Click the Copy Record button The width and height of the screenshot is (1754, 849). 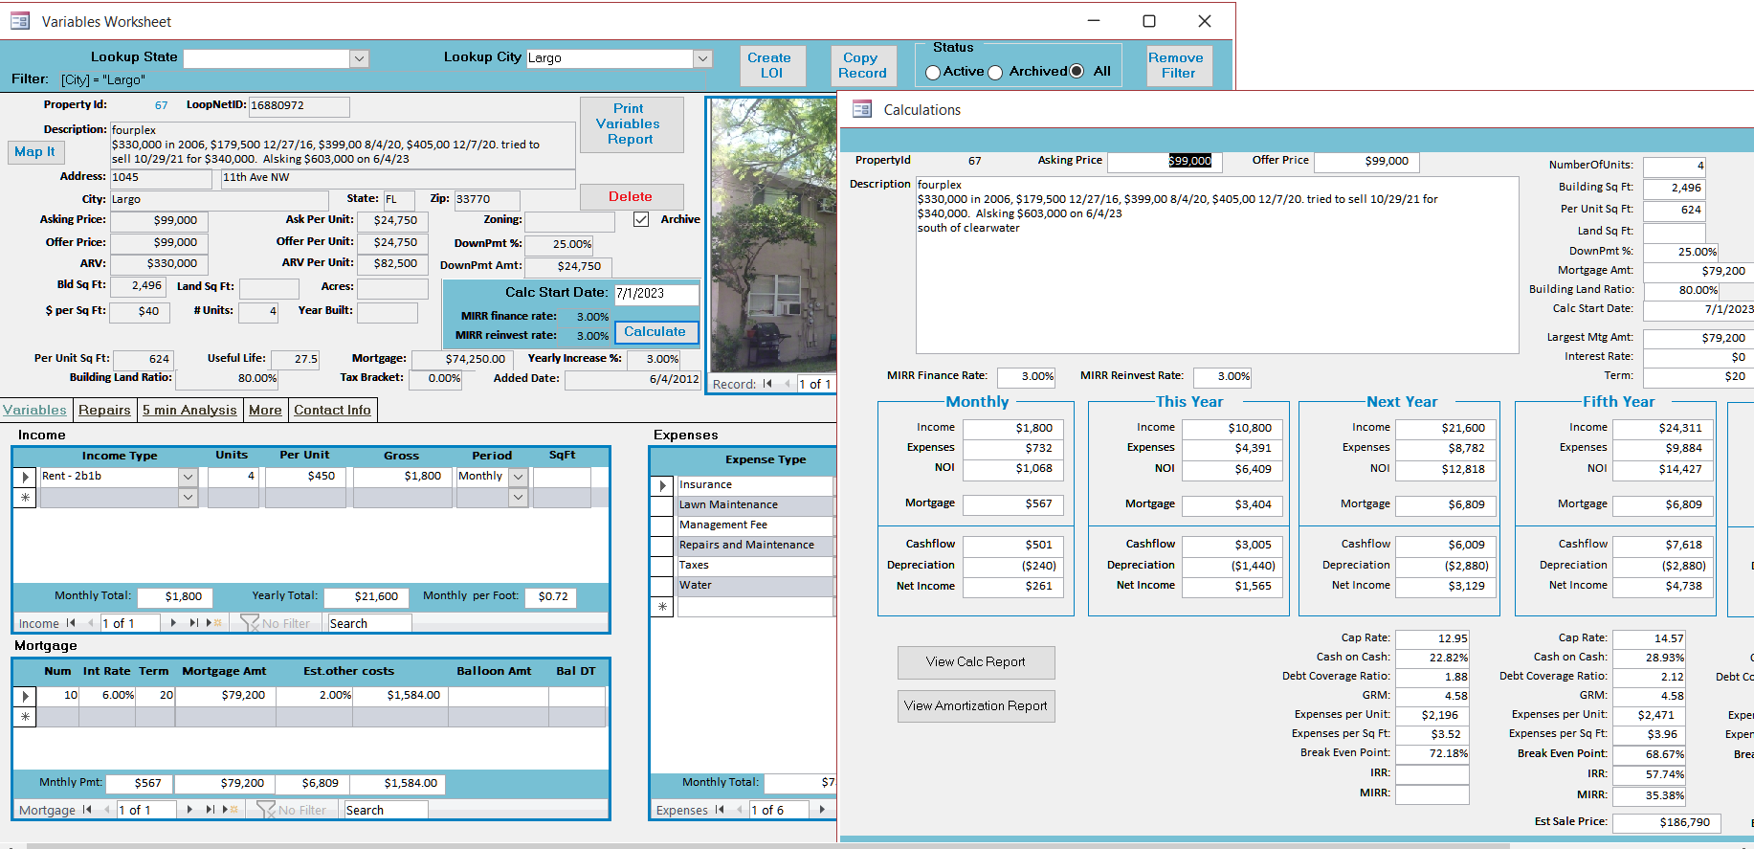point(862,65)
